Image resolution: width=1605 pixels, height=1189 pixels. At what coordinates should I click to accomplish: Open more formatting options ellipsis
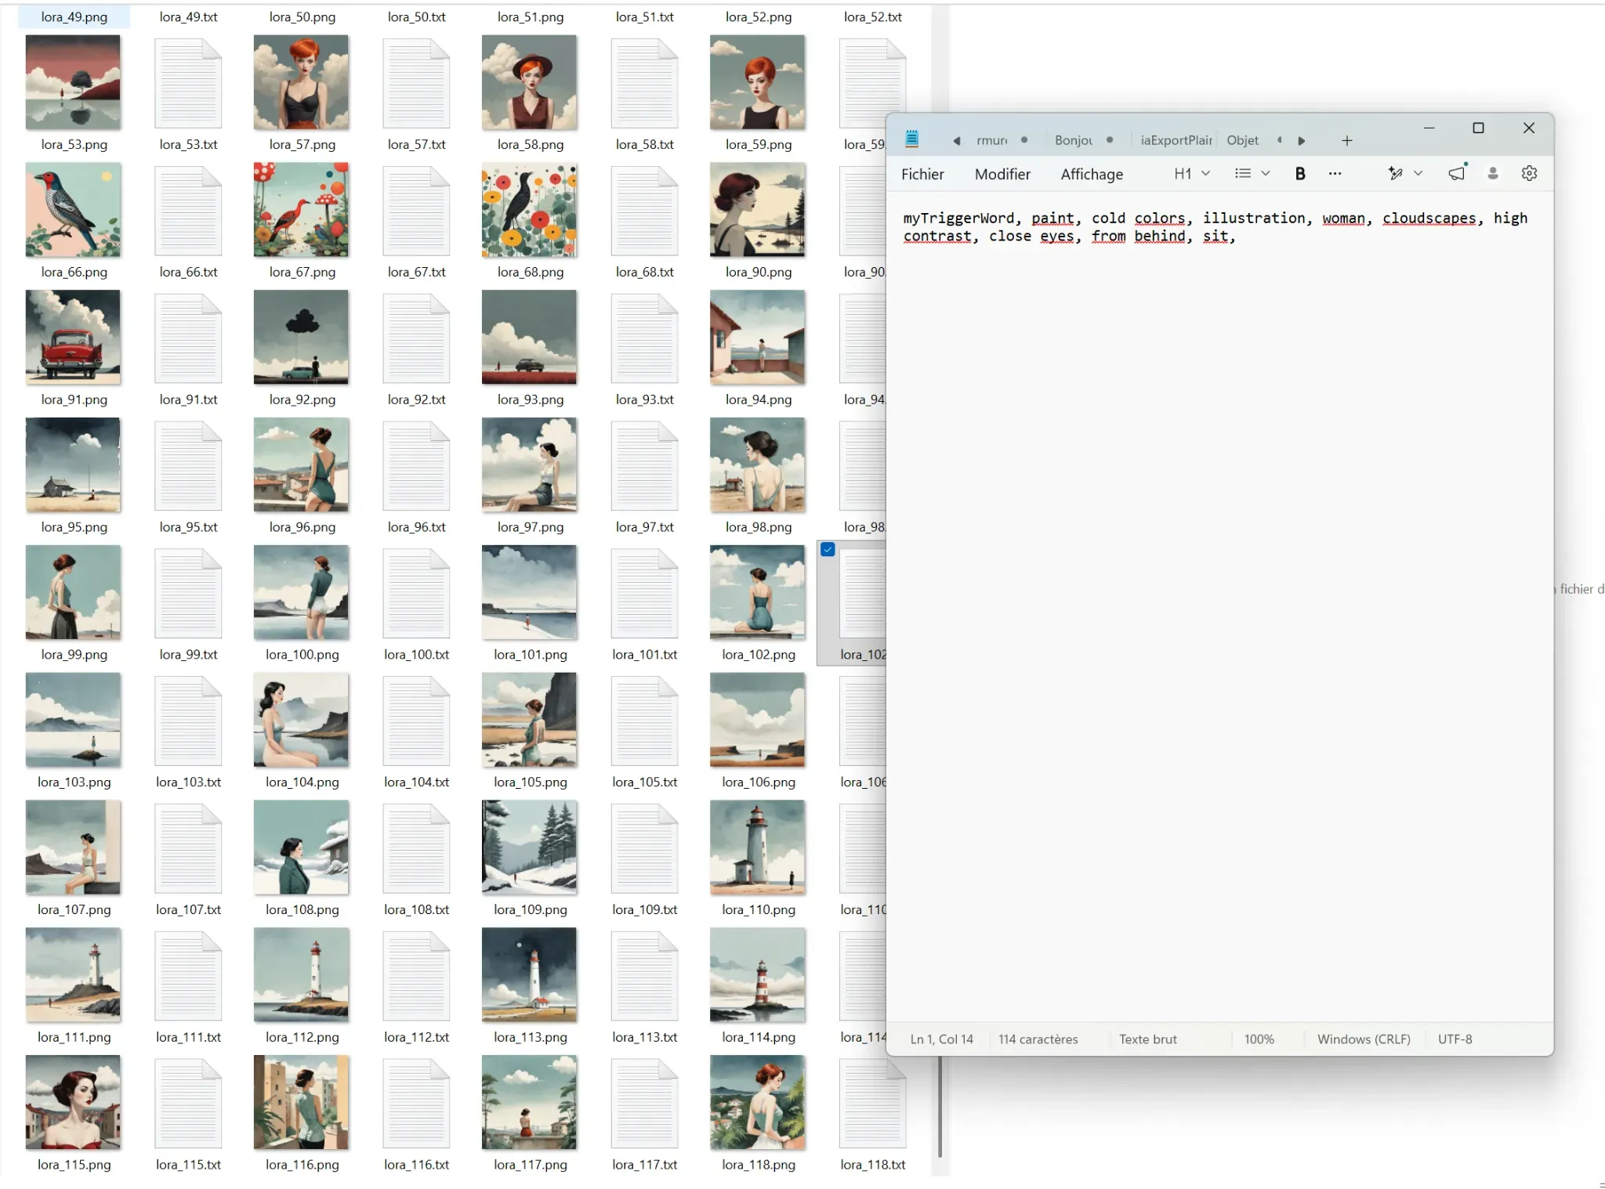1335,174
